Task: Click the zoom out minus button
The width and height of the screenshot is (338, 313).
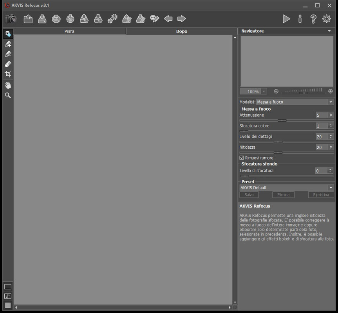Action: [276, 91]
